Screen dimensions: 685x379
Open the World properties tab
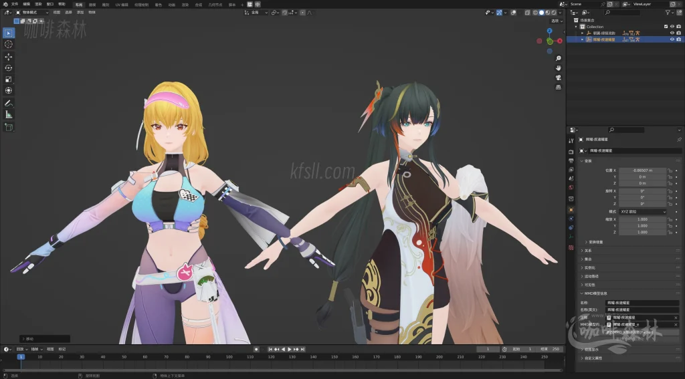pos(571,187)
